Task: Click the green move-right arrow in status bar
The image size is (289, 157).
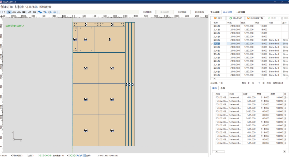Action: pos(50,155)
